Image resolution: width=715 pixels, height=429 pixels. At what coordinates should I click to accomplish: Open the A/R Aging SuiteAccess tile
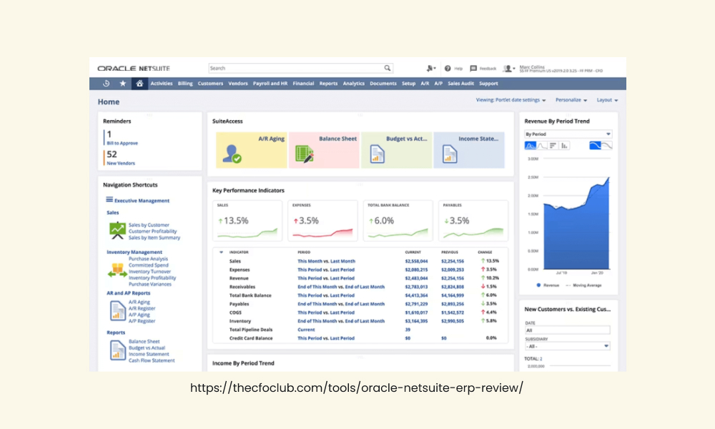[x=251, y=150]
